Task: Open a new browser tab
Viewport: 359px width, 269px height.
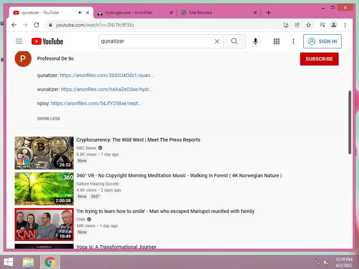Action: click(x=269, y=13)
